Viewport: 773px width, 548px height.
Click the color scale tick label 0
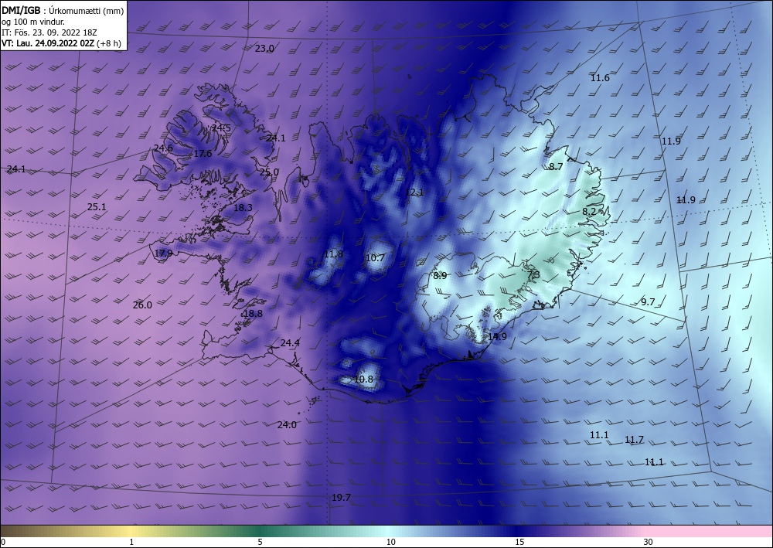(3, 543)
